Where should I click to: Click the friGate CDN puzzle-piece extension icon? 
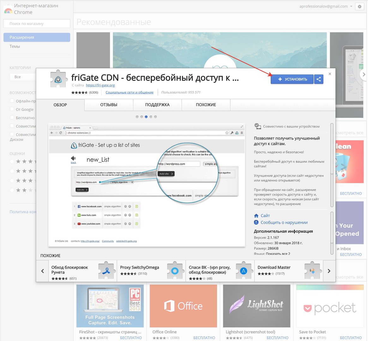pos(59,79)
